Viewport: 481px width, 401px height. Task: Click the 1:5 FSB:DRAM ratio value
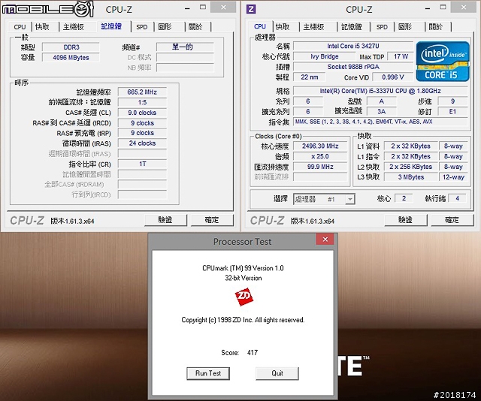tap(142, 102)
